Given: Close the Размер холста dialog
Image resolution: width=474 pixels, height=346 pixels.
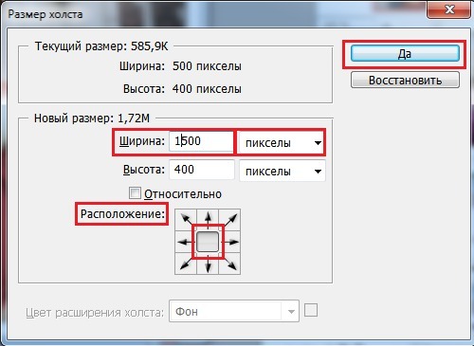Looking at the screenshot, I should (450, 9).
